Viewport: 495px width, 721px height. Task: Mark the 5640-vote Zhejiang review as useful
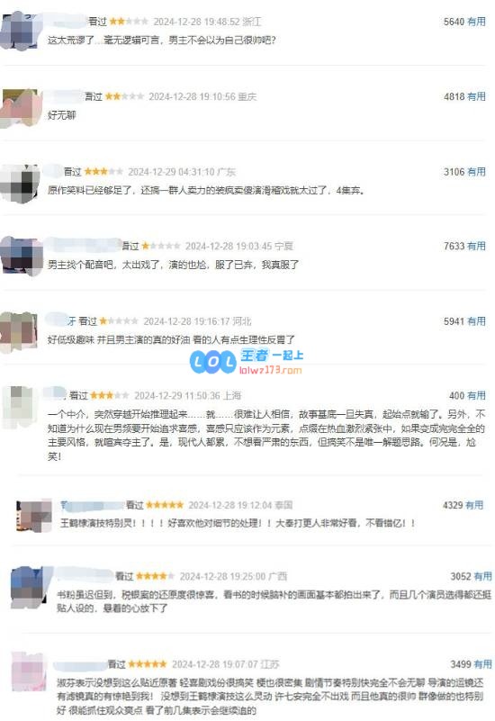tap(476, 22)
